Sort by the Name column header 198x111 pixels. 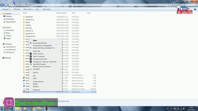[25, 13]
